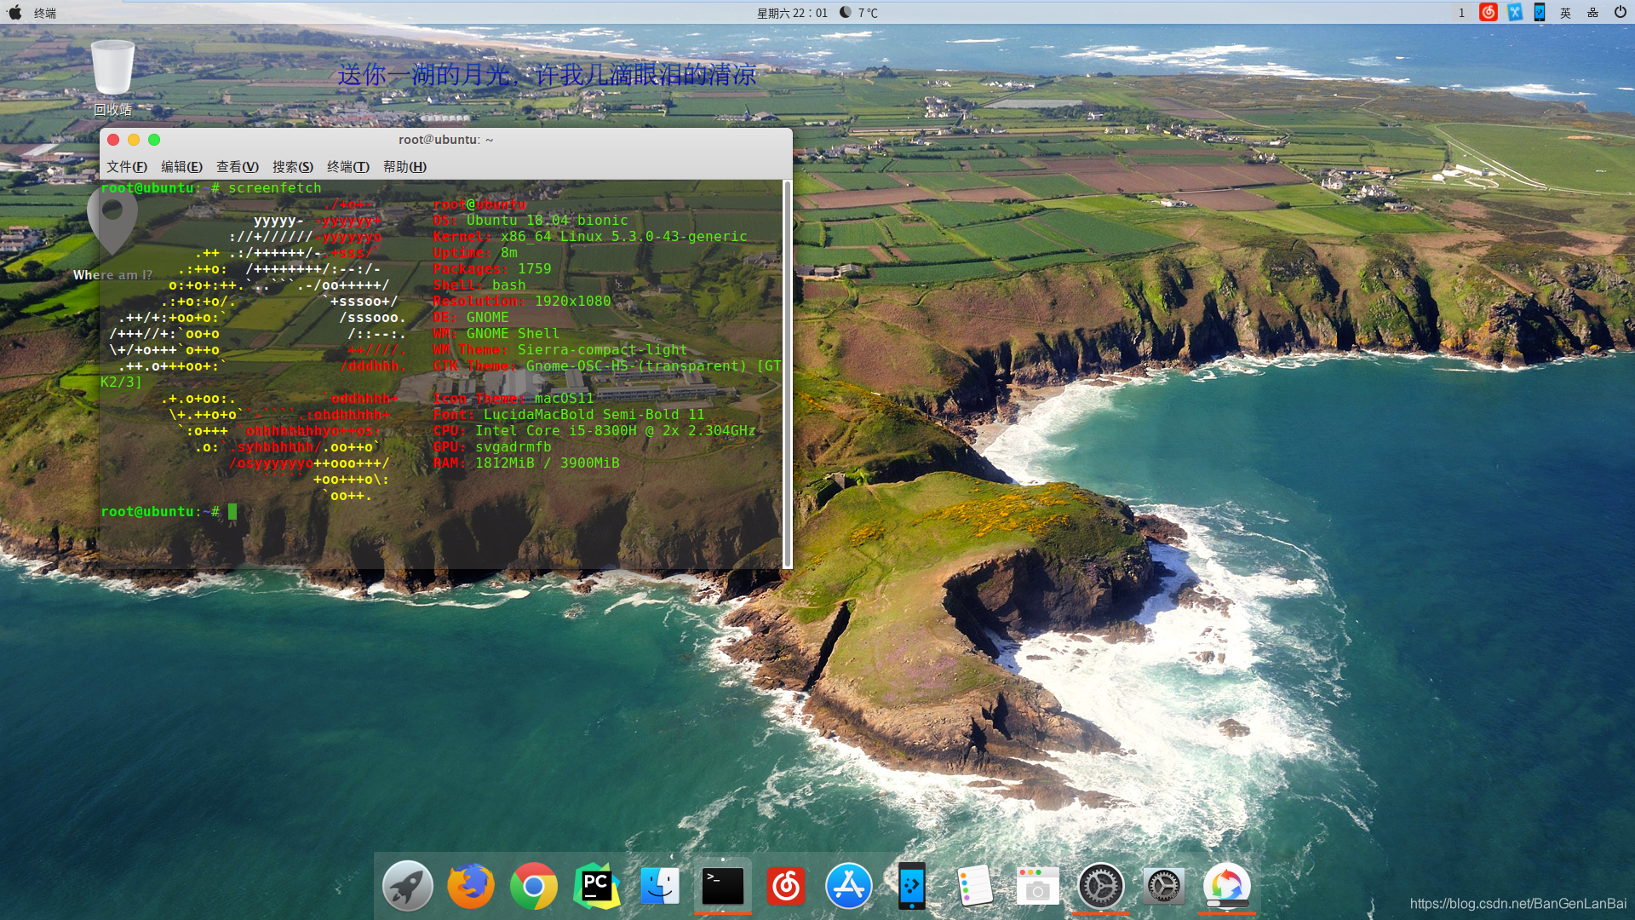Open the 编辑(E) terminal menu

(x=181, y=167)
